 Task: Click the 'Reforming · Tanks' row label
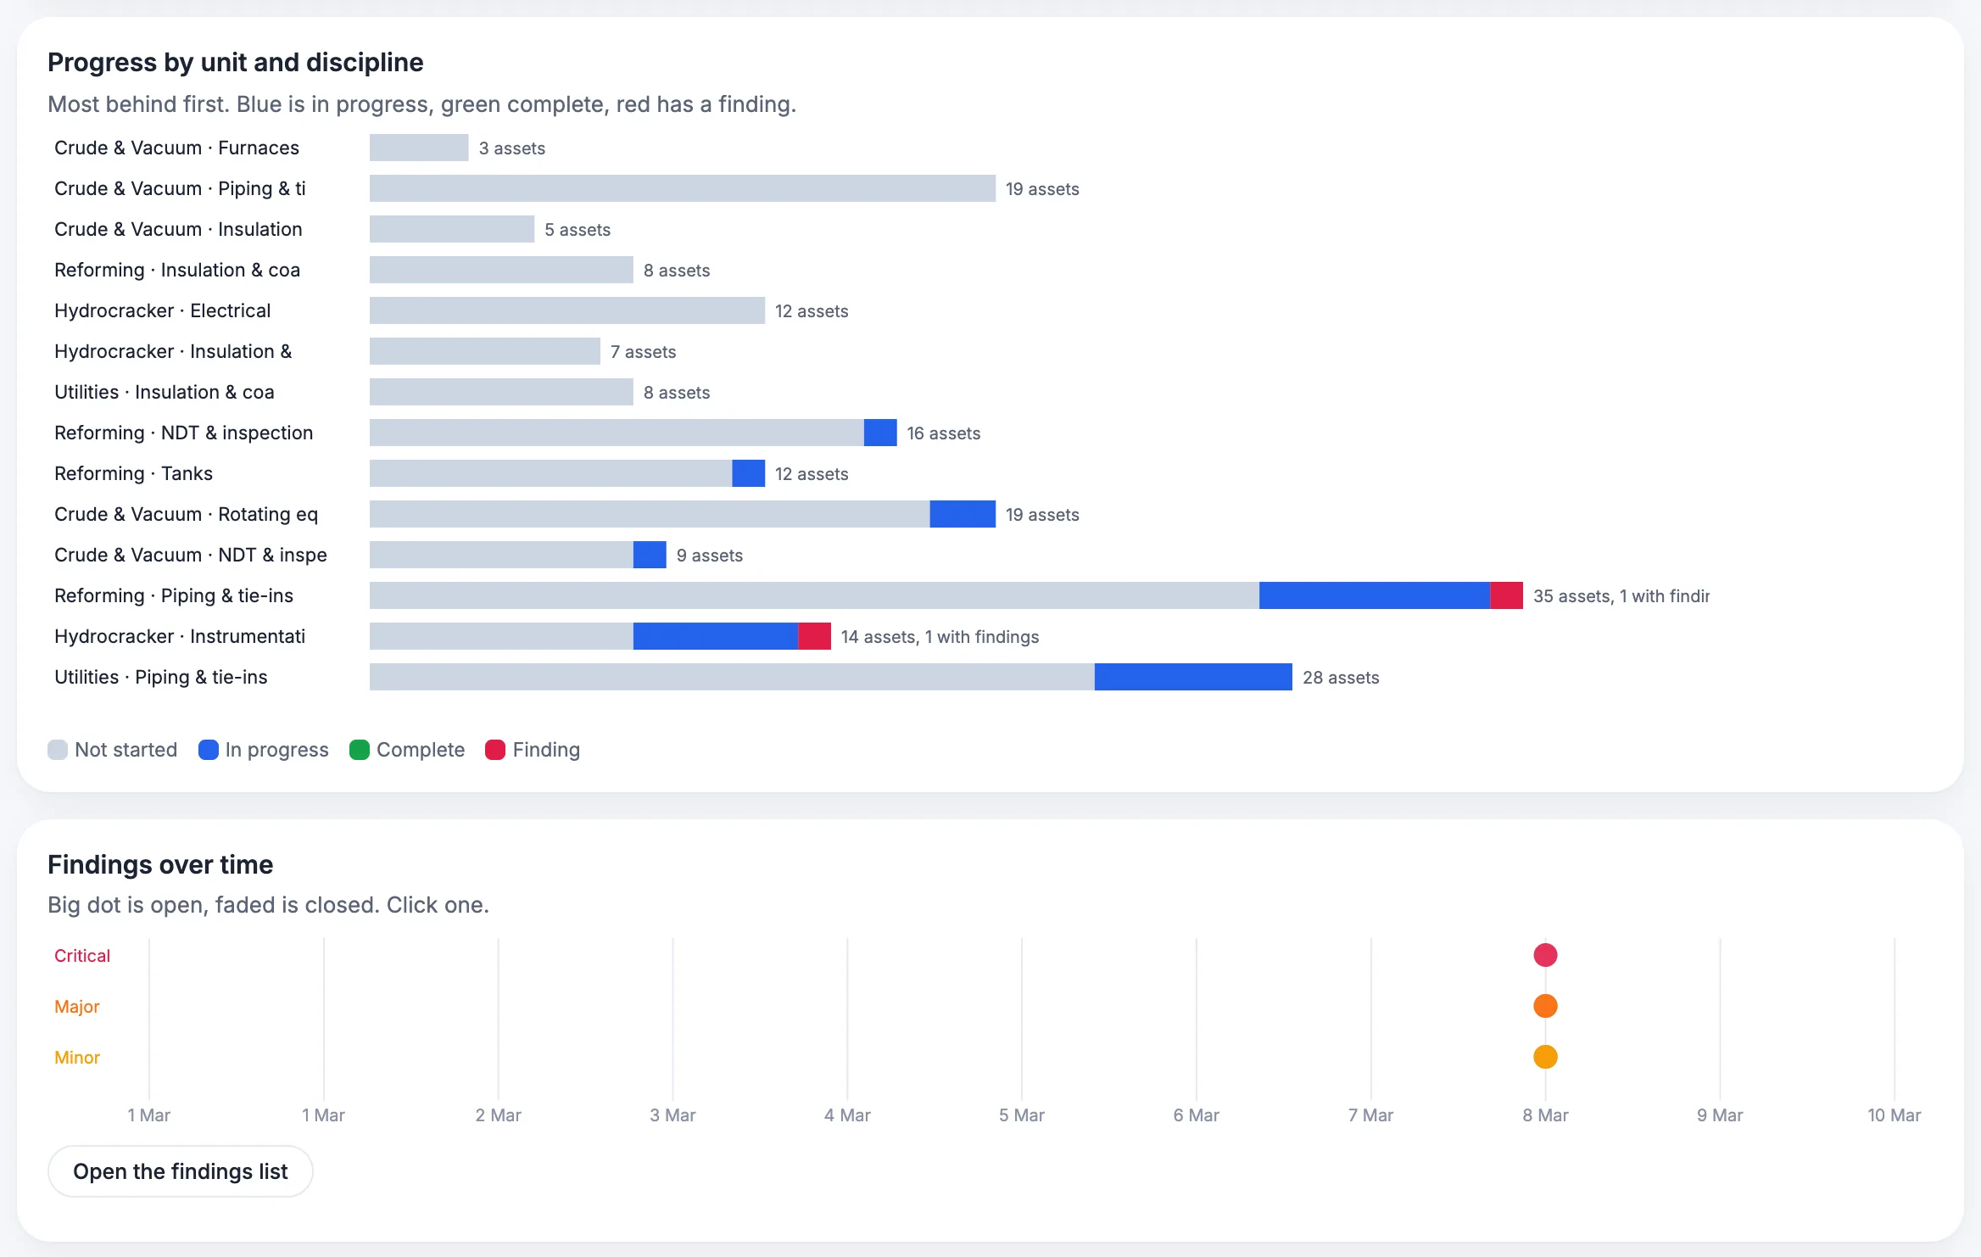tap(133, 473)
